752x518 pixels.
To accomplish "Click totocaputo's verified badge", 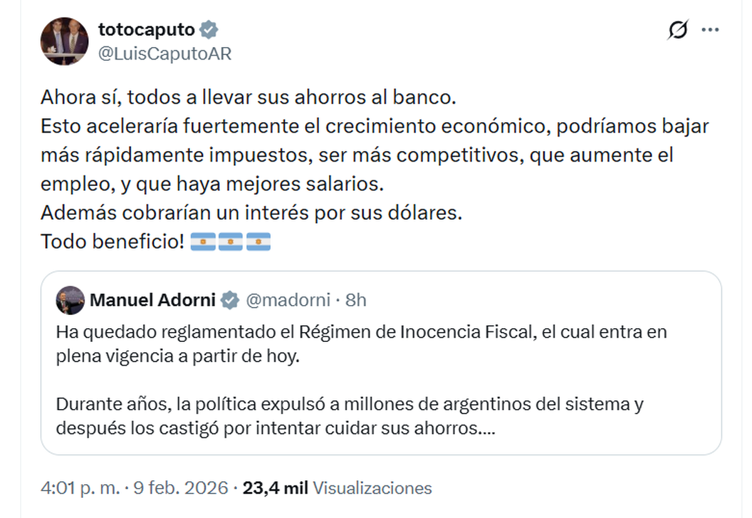I will click(209, 29).
